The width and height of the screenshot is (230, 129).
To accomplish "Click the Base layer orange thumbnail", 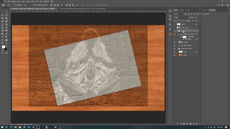I will point(180,55).
